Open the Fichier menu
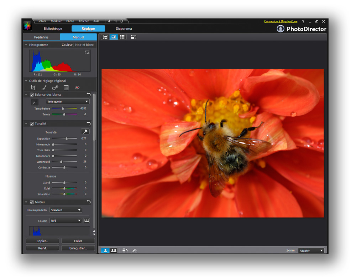Screen dimensions: 356x278 [x=42, y=21]
